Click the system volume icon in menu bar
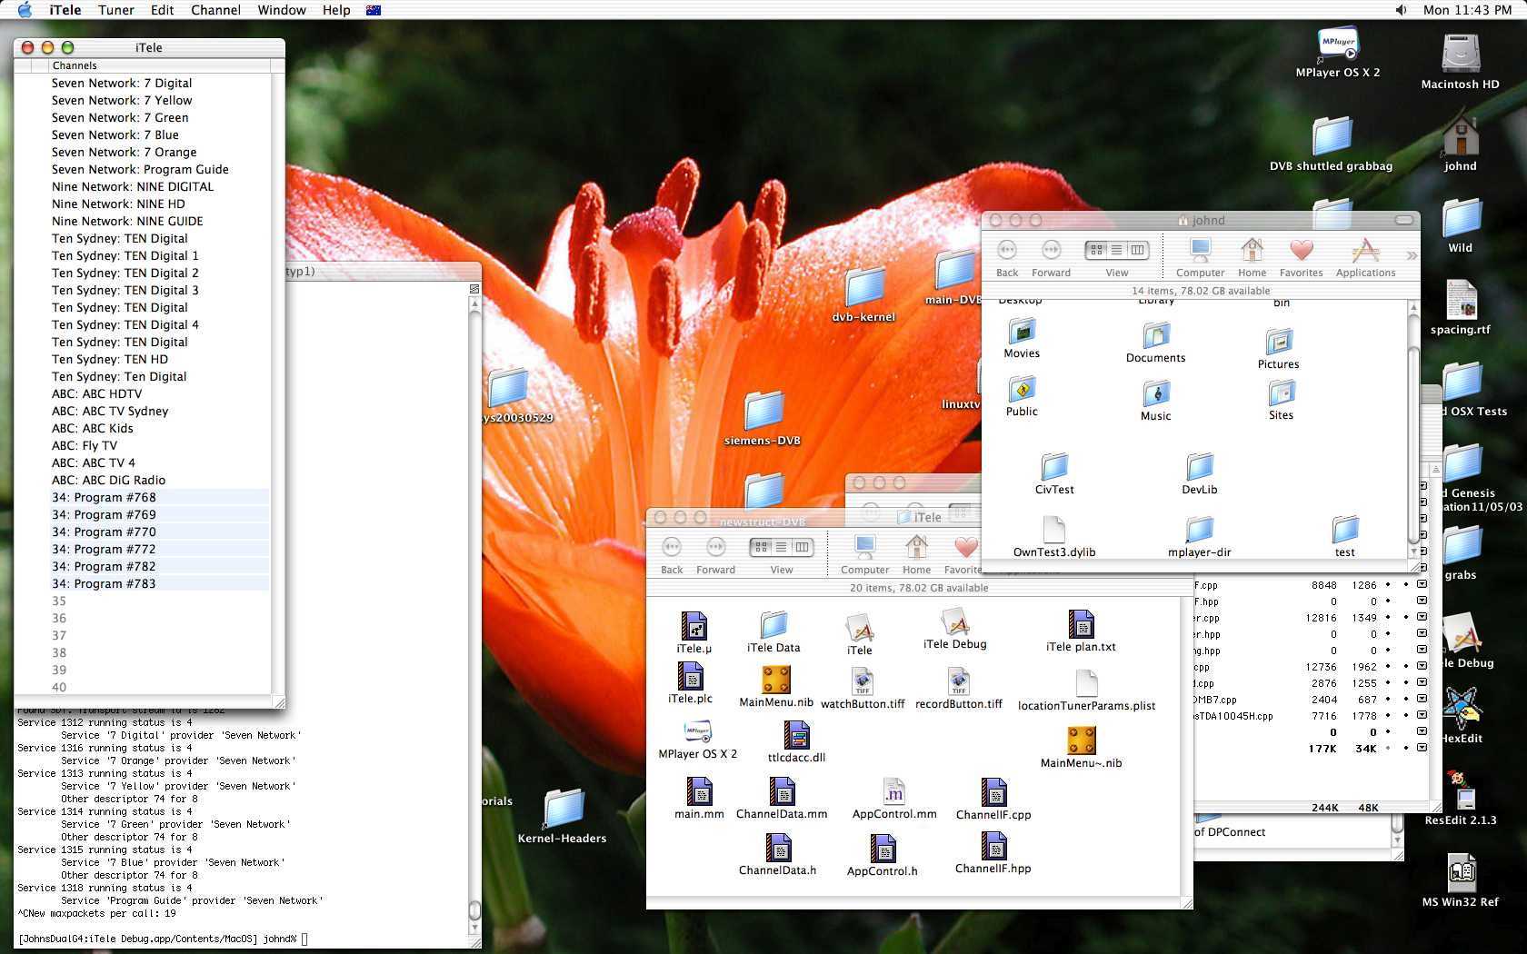This screenshot has width=1527, height=954. pyautogui.click(x=1401, y=10)
